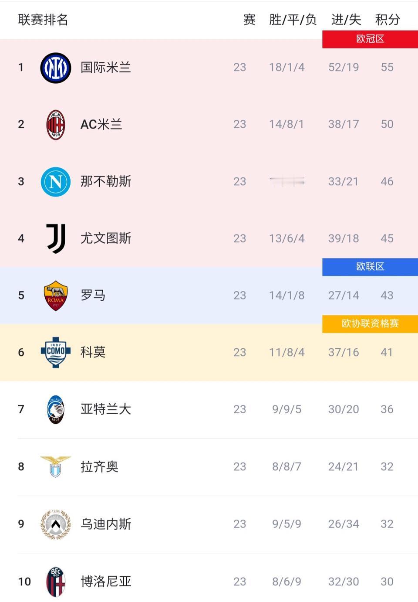Click the Roma wolf emblem
The height and width of the screenshot is (602, 418).
(x=55, y=295)
